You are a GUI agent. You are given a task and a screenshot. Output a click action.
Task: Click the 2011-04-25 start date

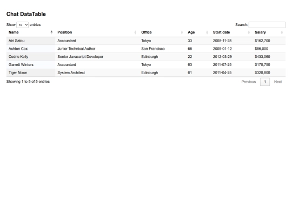pyautogui.click(x=232, y=73)
